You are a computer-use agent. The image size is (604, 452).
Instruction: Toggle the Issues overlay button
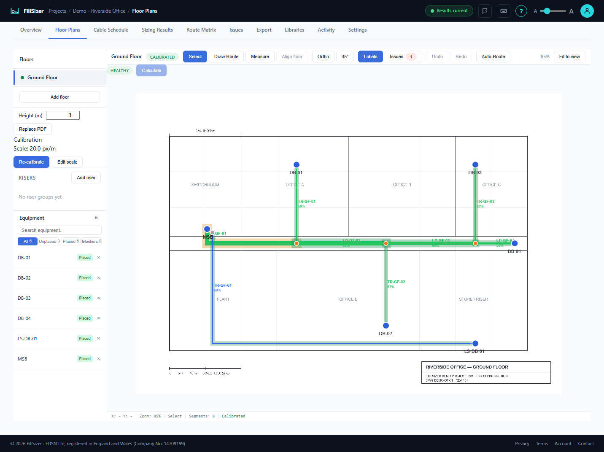pyautogui.click(x=404, y=56)
